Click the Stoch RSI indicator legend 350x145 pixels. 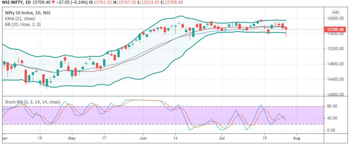(32, 102)
